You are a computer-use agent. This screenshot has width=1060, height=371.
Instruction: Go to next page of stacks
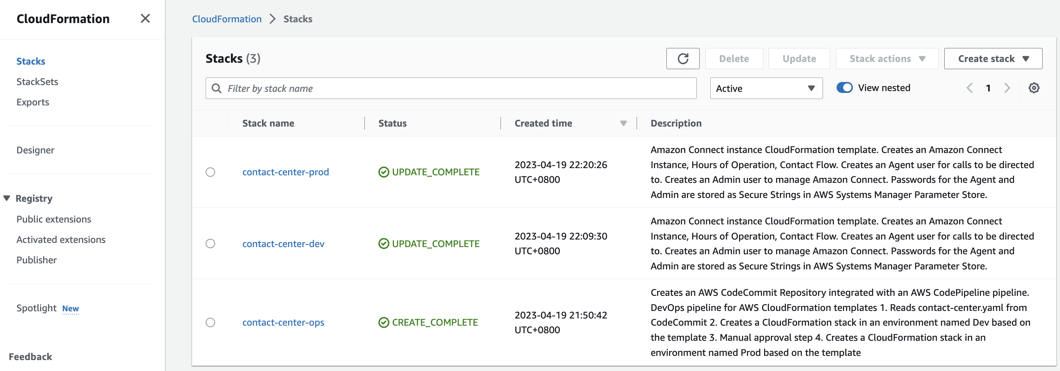[x=1007, y=88]
